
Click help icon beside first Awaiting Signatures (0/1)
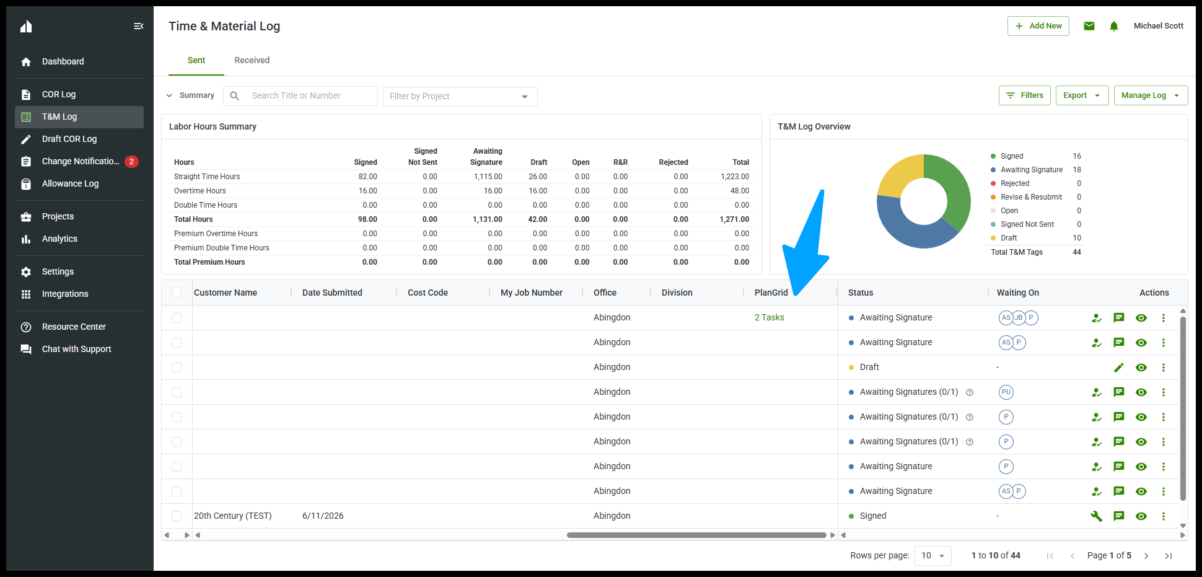click(970, 392)
